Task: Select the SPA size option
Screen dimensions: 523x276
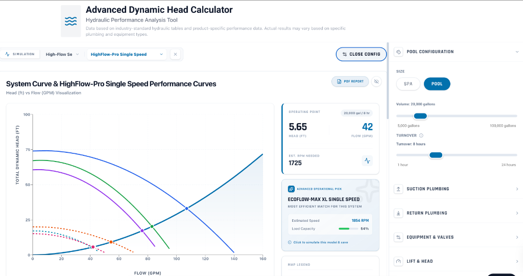Action: pyautogui.click(x=408, y=84)
